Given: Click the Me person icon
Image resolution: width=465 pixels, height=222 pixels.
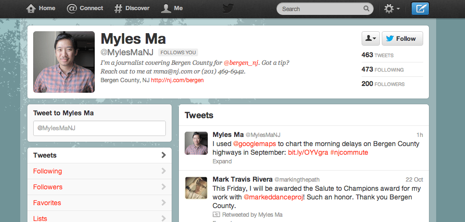Looking at the screenshot, I should (166, 8).
